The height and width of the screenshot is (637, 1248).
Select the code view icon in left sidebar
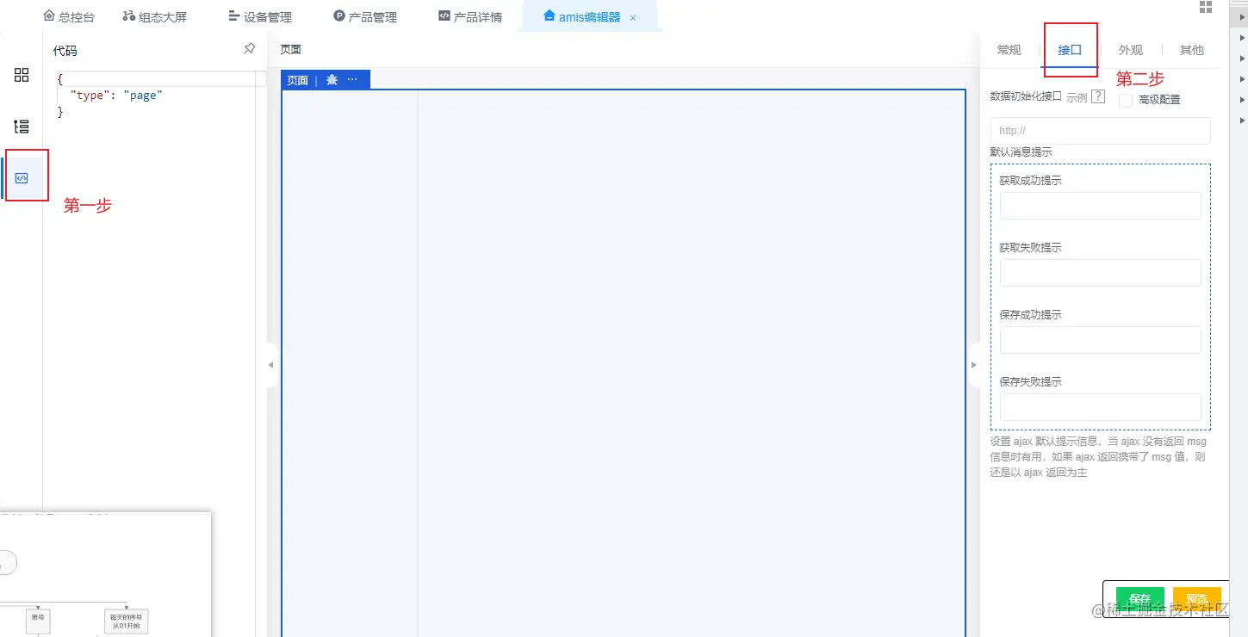22,178
